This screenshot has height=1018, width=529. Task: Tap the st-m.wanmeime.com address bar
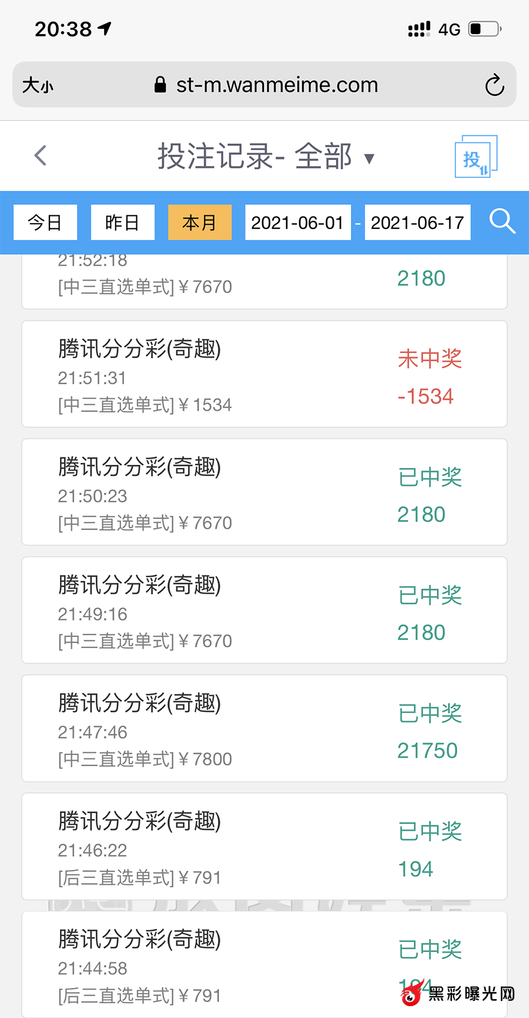pos(276,85)
